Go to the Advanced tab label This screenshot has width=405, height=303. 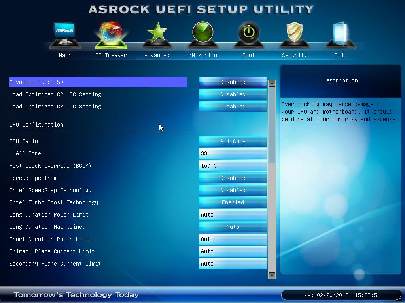pyautogui.click(x=157, y=55)
